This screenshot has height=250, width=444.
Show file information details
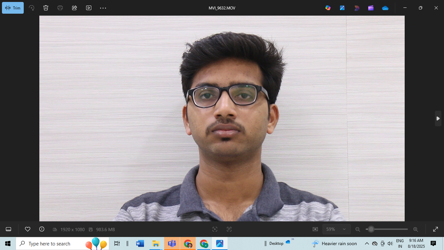click(42, 229)
